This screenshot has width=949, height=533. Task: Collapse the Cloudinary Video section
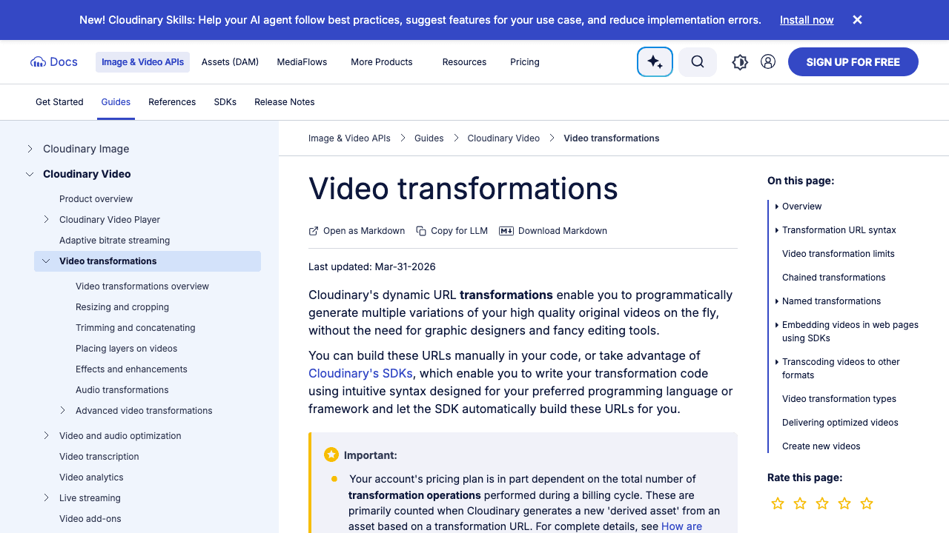pos(30,174)
